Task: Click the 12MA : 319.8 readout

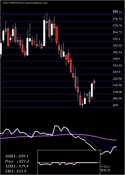Action: click(x=17, y=166)
